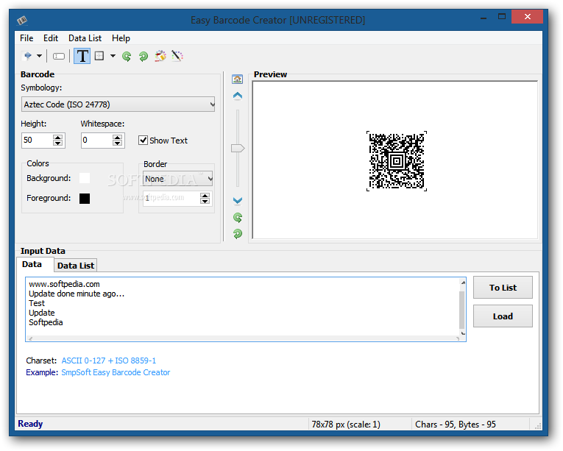Screen dimensions: 563x451
Task: Click scroll down arrow of data text box
Action: tap(463, 333)
